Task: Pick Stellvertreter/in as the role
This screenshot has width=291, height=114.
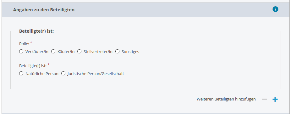Action: point(80,52)
